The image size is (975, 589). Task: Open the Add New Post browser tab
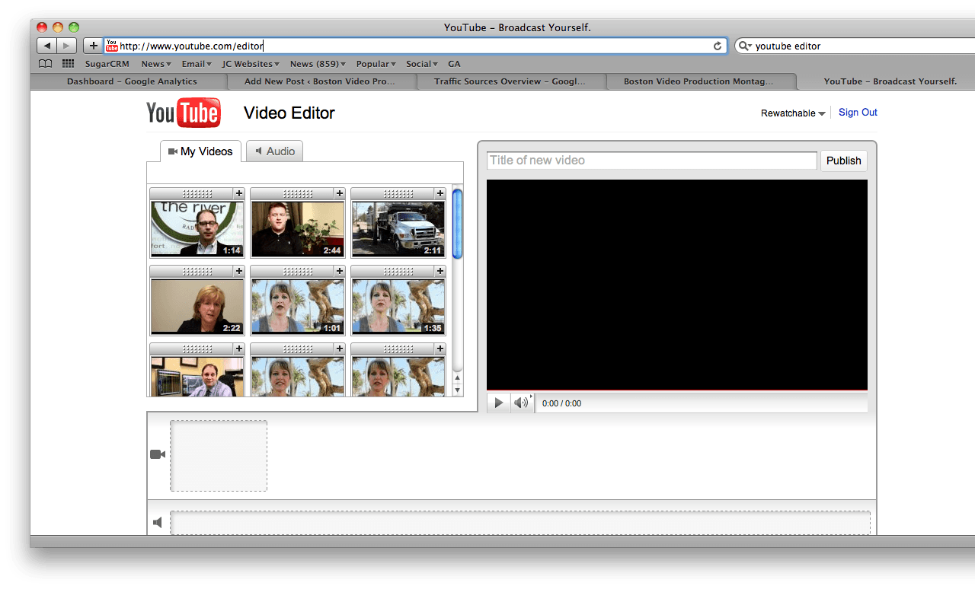coord(320,81)
